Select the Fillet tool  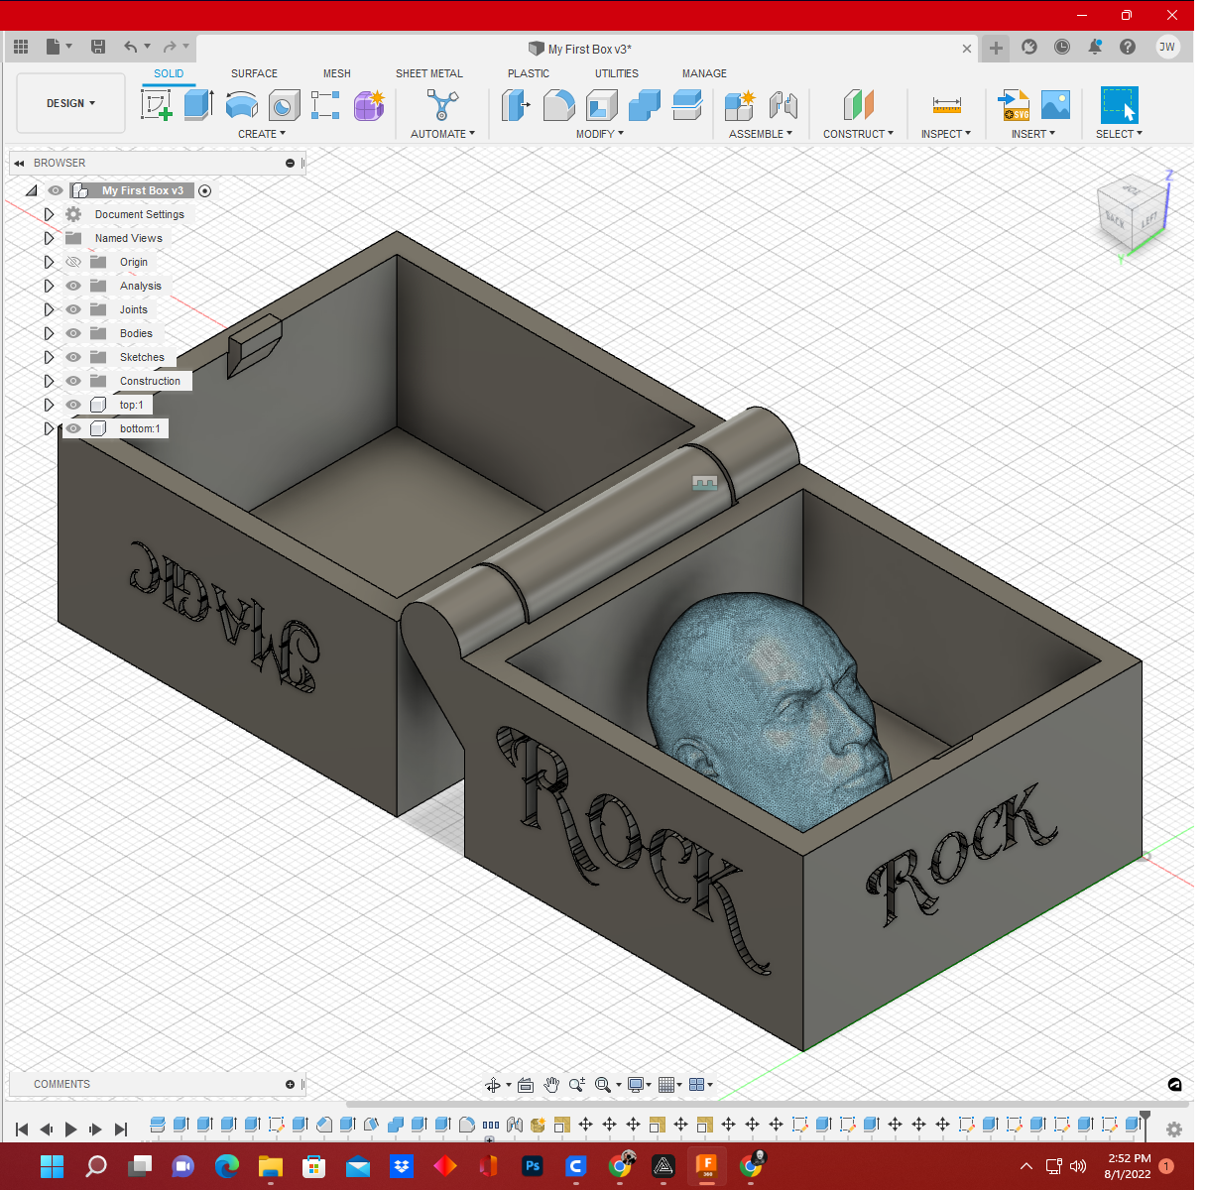[558, 104]
